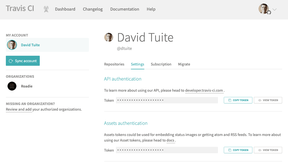Open the Roadie organization
The height and width of the screenshot is (168, 288).
click(27, 86)
